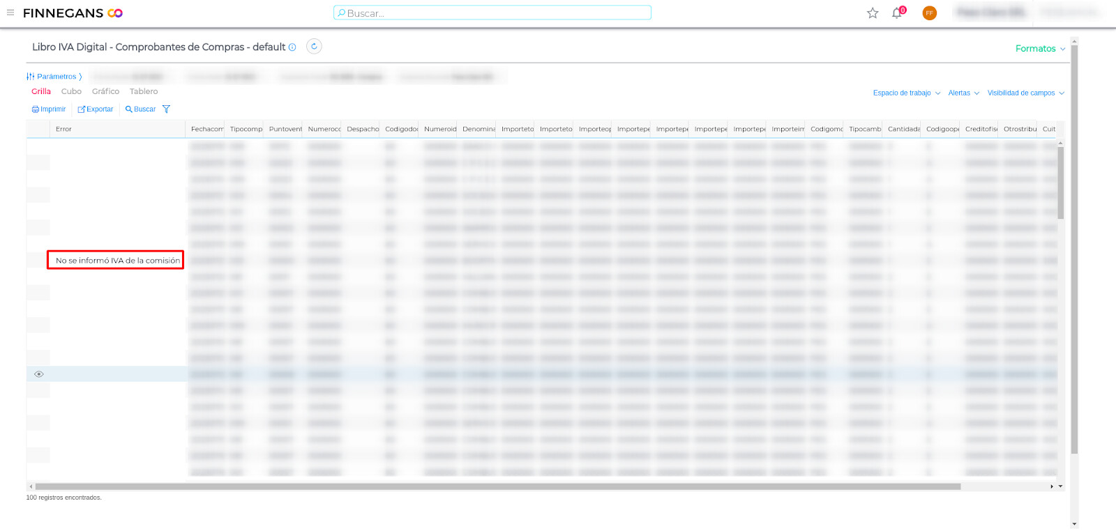Expand the Formatos dropdown

1040,49
